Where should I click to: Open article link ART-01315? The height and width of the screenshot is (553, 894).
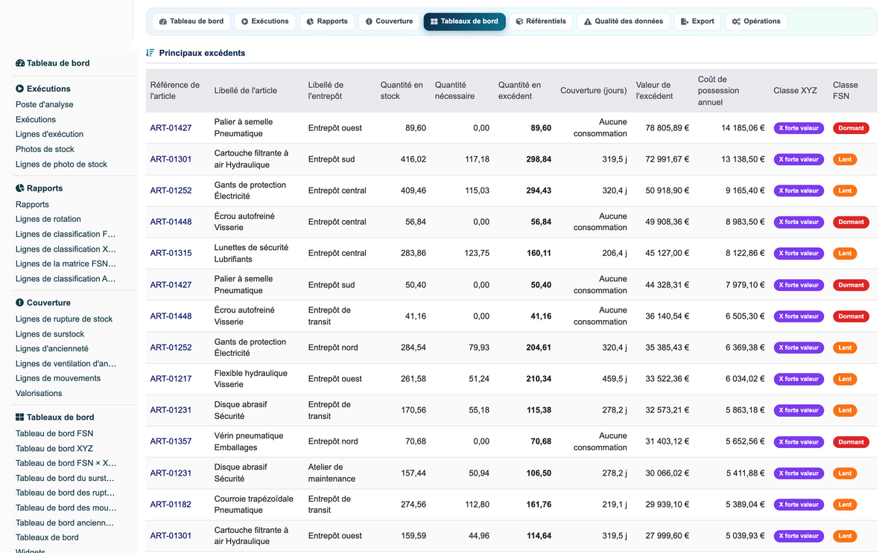171,253
